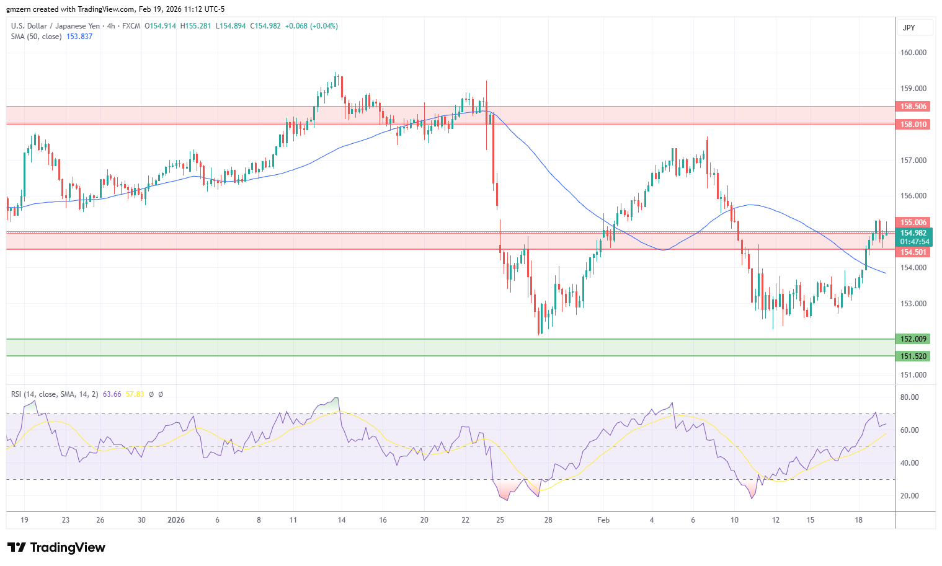Click the Feb label on time axis
The image size is (942, 566).
[x=603, y=520]
